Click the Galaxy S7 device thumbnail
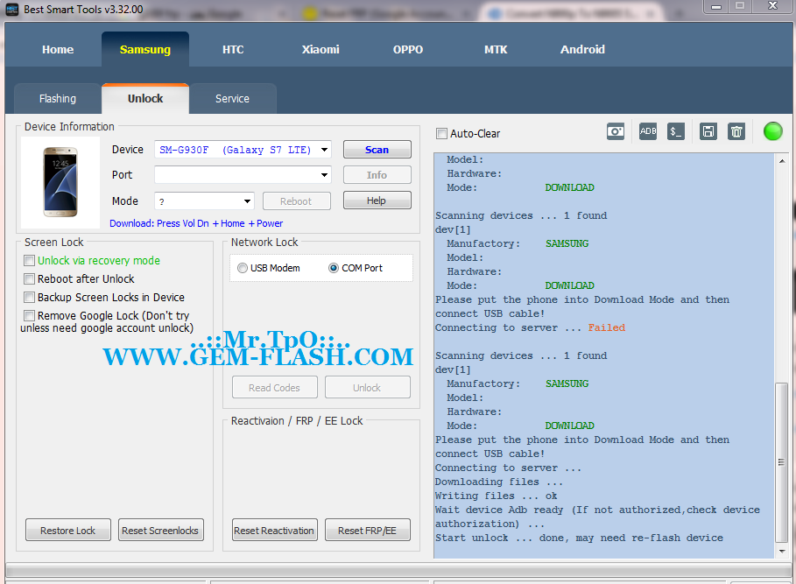Viewport: 796px width, 584px height. tap(60, 181)
